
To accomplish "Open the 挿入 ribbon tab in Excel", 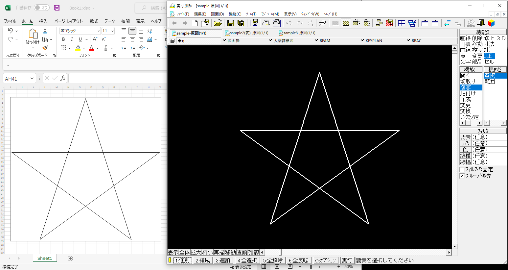I will click(43, 21).
